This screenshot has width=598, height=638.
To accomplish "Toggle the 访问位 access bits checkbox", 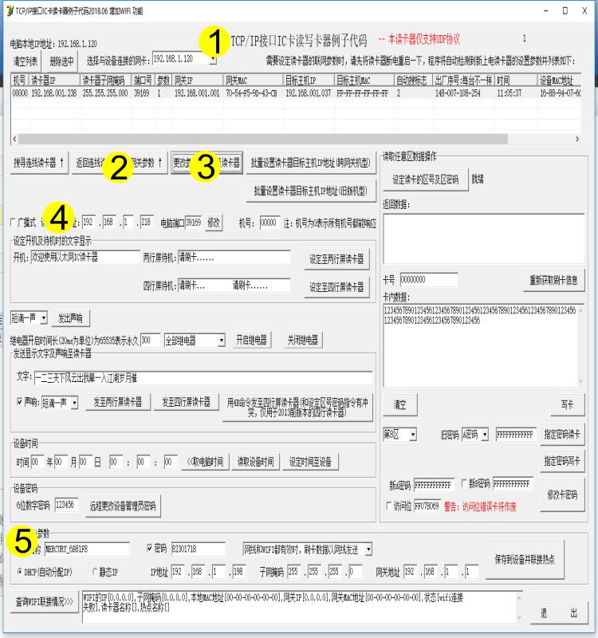I will [x=388, y=506].
